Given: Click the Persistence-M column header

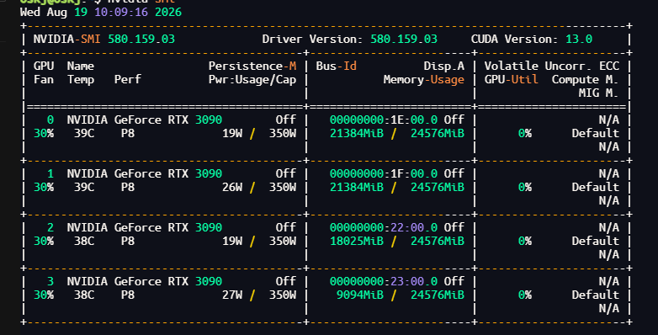Looking at the screenshot, I should tap(252, 66).
